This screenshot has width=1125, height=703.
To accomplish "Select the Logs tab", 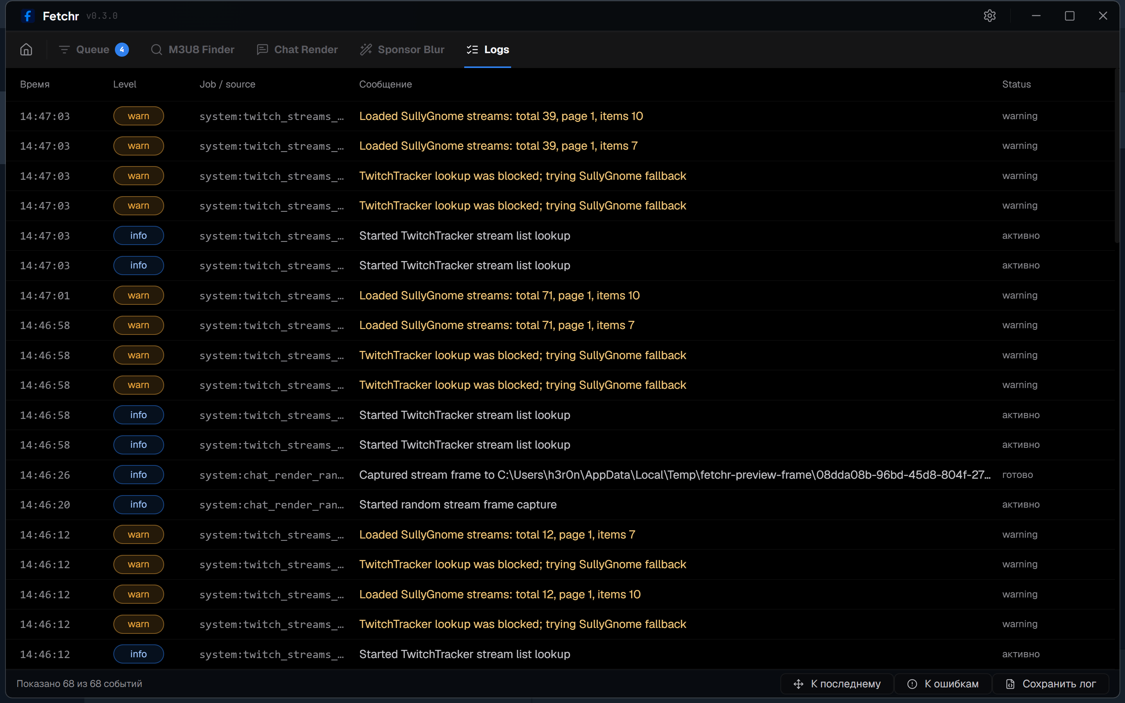I will point(488,49).
